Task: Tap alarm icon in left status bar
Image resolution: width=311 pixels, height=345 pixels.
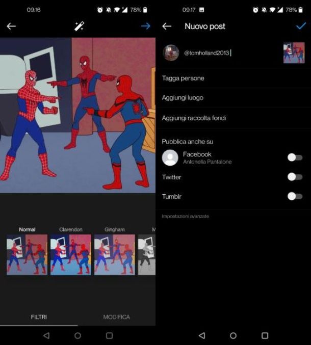Action: point(100,10)
